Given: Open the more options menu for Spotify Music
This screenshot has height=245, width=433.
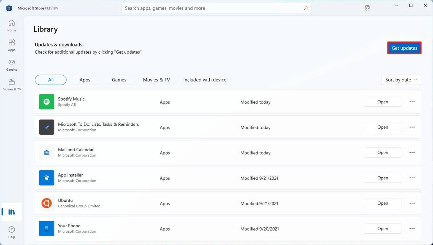Looking at the screenshot, I should point(412,102).
